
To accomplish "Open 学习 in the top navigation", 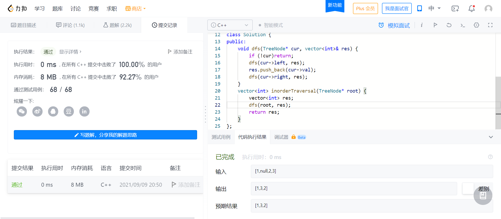I will 39,9.
